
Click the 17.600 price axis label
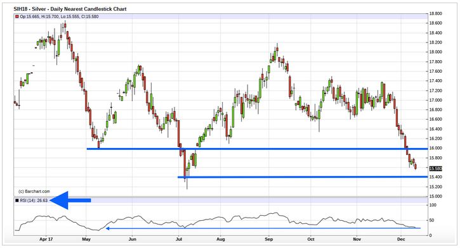[436, 71]
